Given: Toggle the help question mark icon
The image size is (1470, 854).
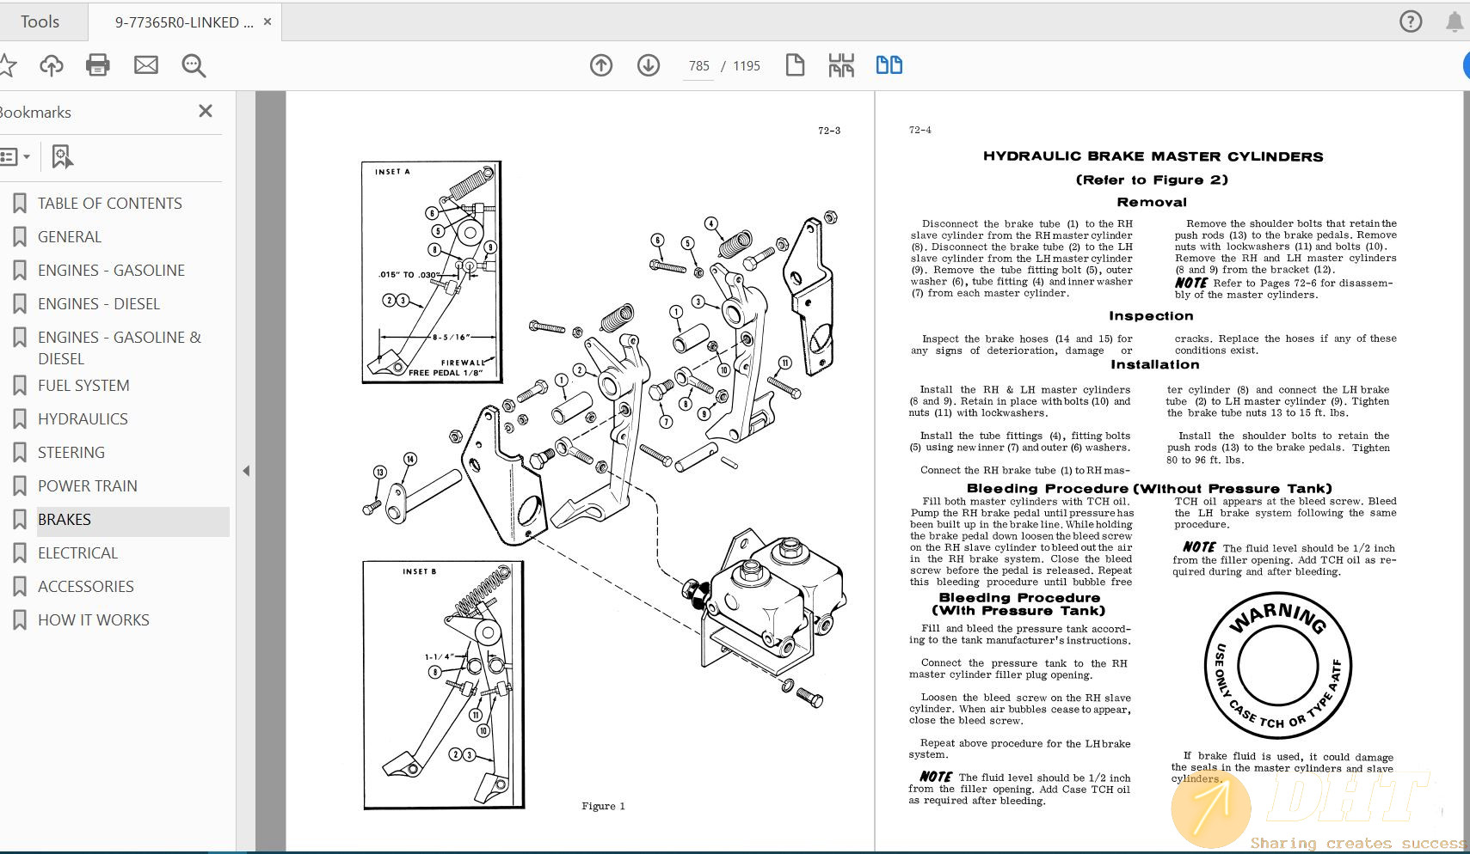Looking at the screenshot, I should pos(1411,21).
